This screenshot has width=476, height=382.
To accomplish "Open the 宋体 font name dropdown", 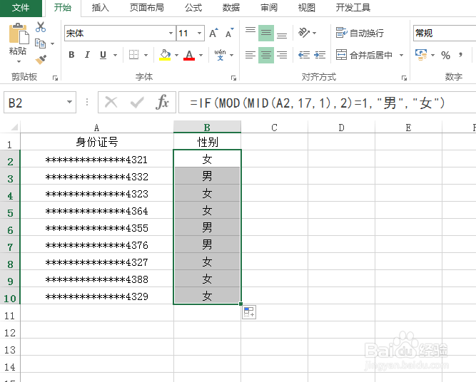I will click(171, 33).
